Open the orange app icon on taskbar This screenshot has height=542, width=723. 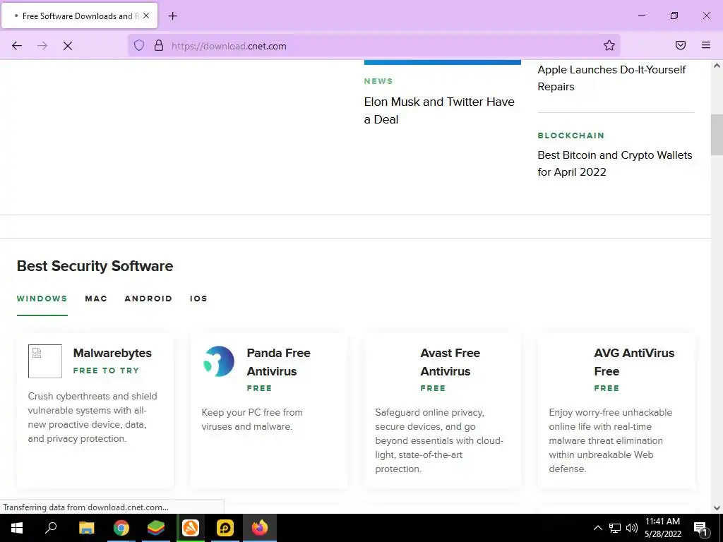191,528
